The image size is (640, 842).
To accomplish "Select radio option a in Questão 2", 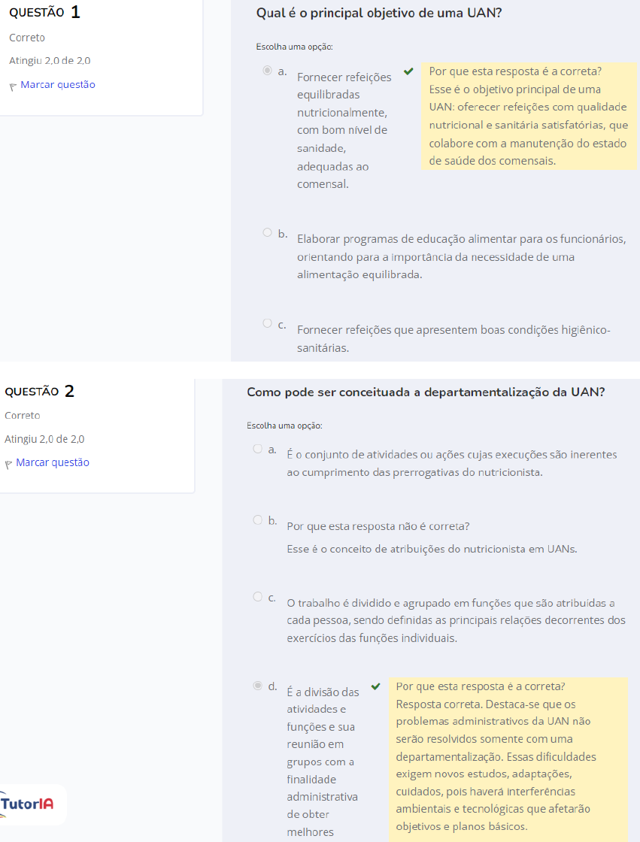I will (x=257, y=449).
